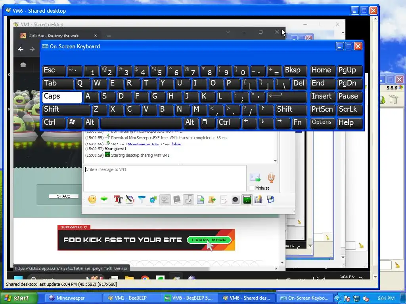
Task: Click the save chat floppy icon
Action: pyautogui.click(x=258, y=199)
